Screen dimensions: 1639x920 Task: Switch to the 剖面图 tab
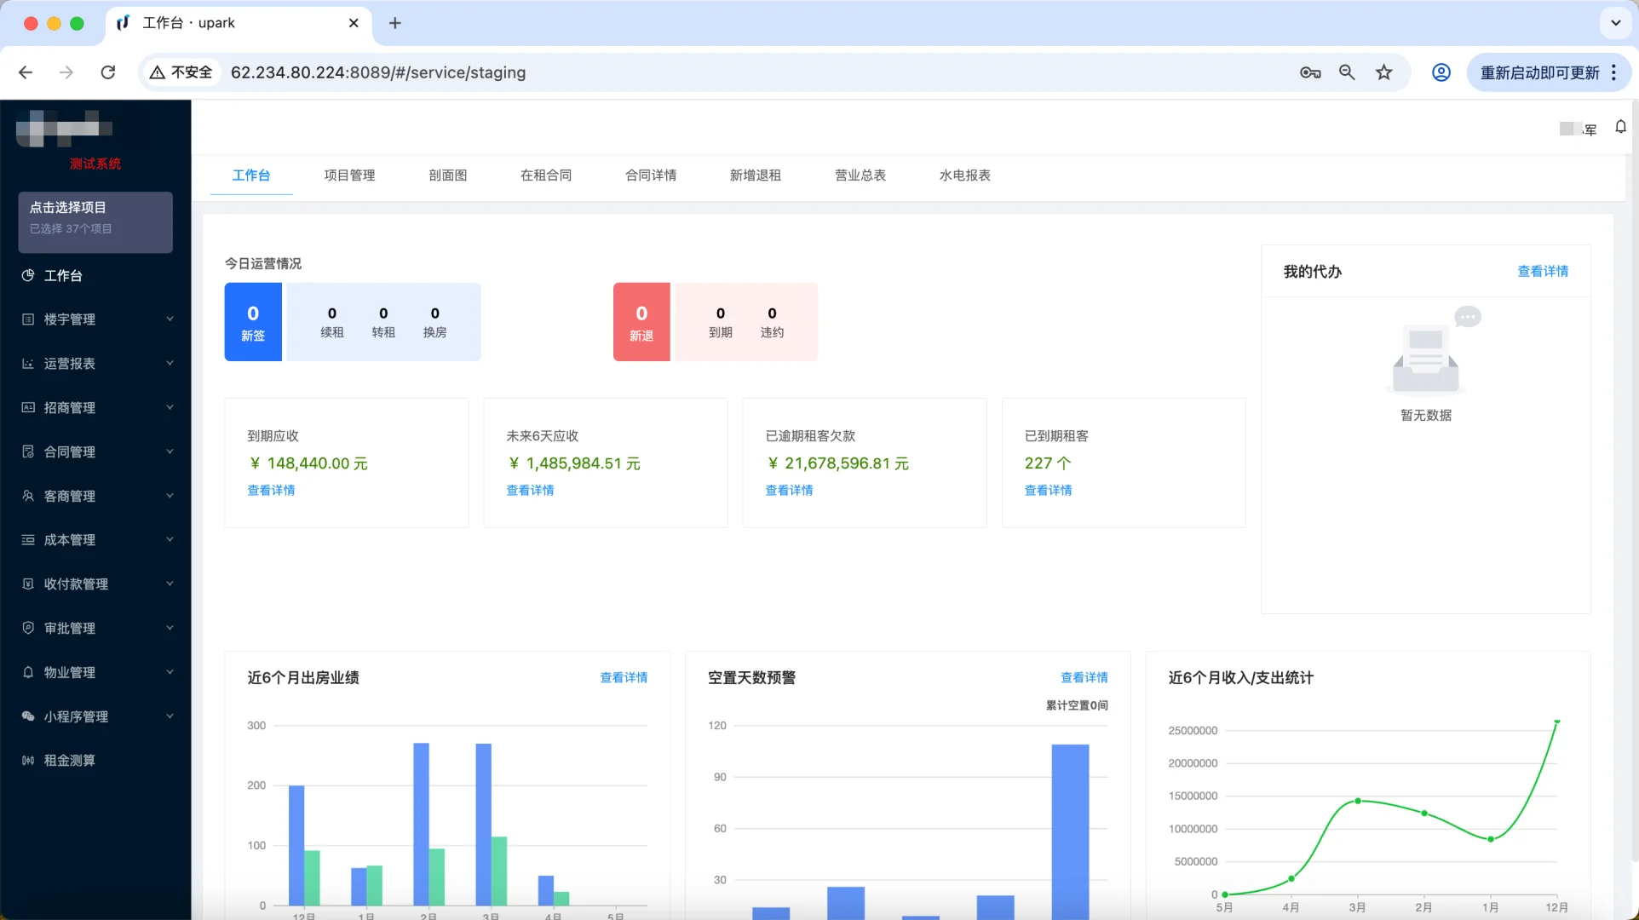447,175
